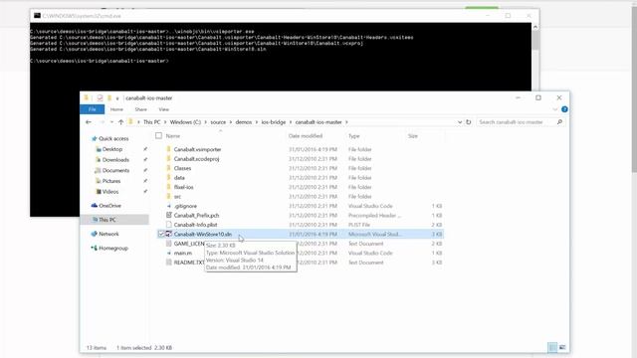Sort by the Size column header
Screen dimensions: 637x358
[x=413, y=136]
